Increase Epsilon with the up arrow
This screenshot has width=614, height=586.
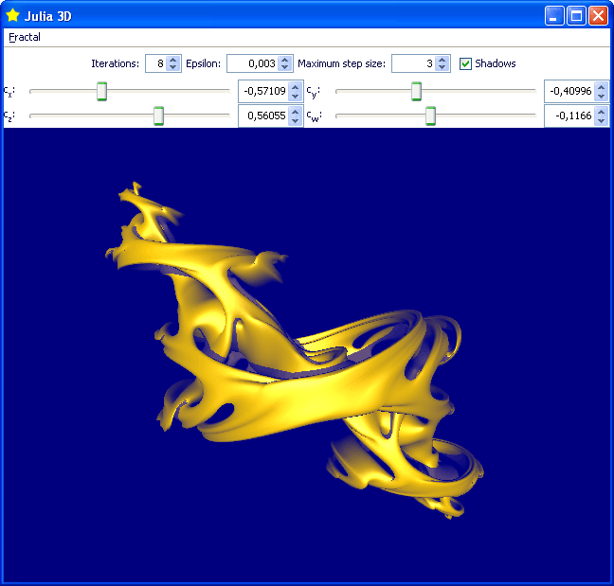pyautogui.click(x=285, y=60)
